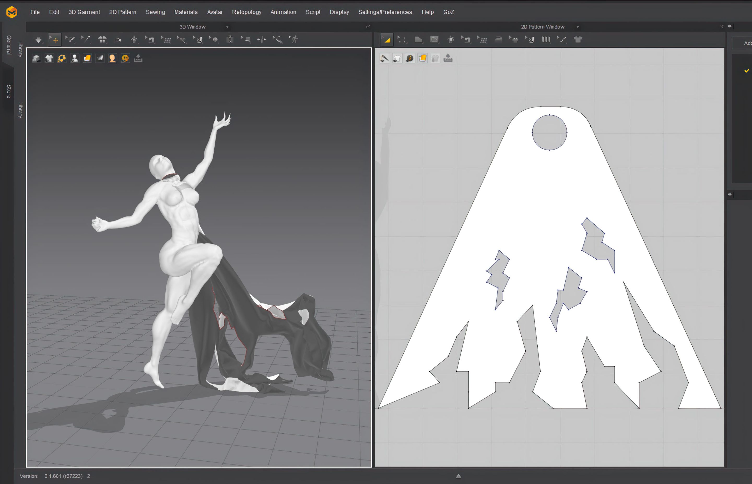This screenshot has height=484, width=752.
Task: Toggle mesh globe display in 3D view
Action: pyautogui.click(x=125, y=58)
